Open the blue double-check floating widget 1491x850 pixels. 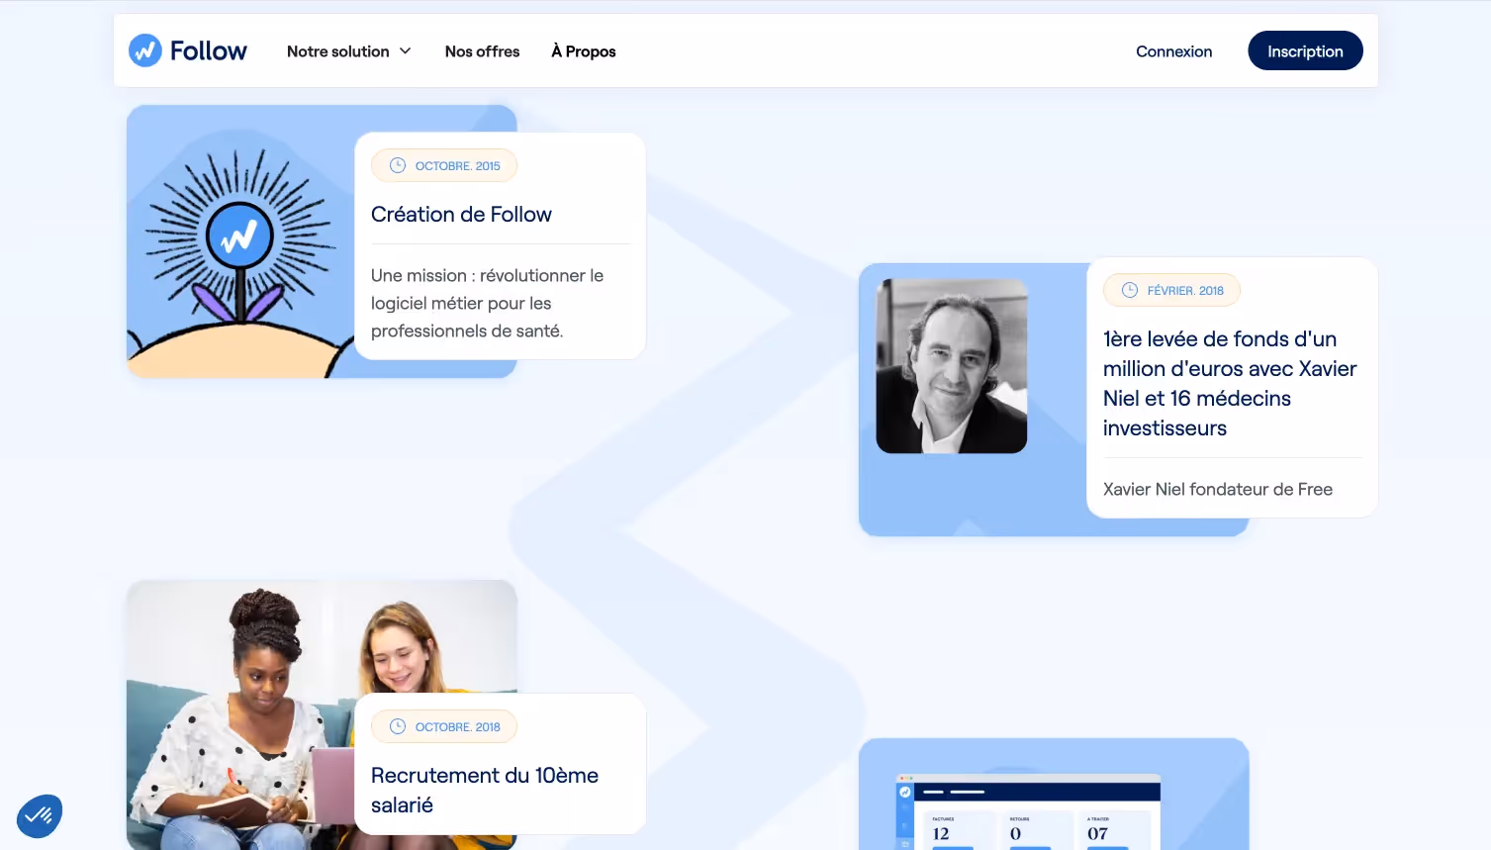[x=40, y=816]
